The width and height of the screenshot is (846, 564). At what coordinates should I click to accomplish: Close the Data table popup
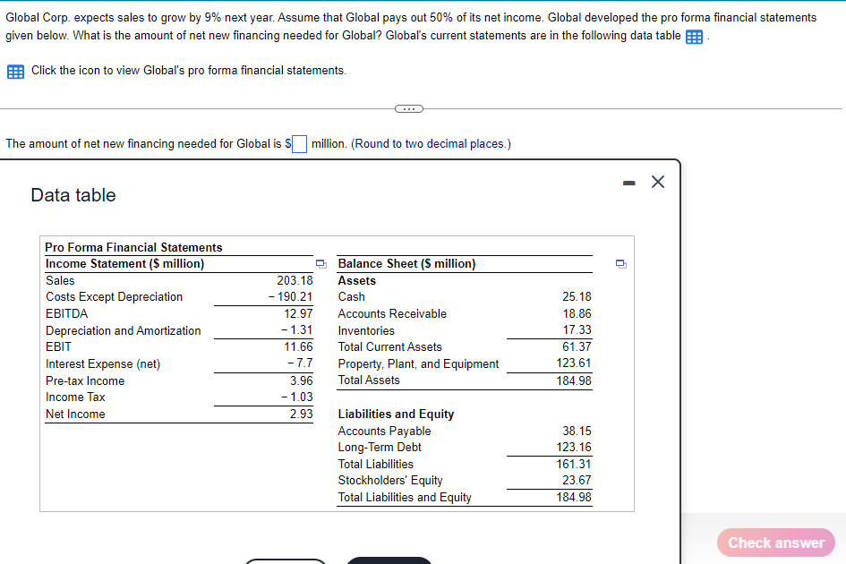[x=658, y=182]
